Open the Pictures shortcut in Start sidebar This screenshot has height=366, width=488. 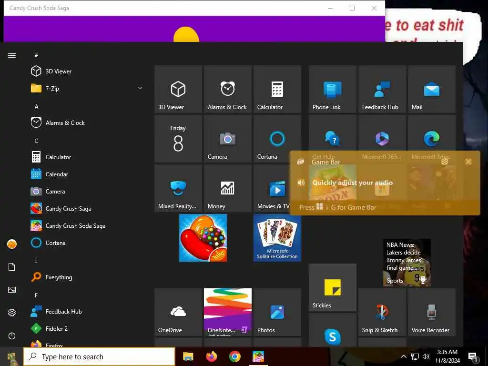(x=12, y=290)
